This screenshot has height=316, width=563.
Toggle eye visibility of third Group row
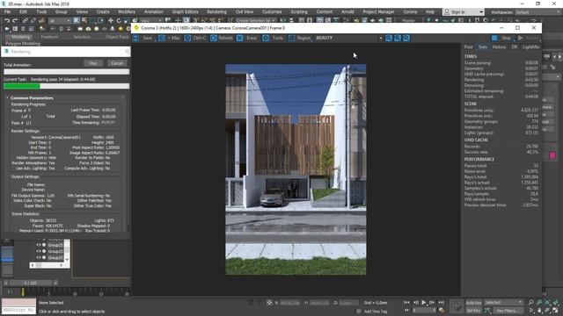coord(39,257)
